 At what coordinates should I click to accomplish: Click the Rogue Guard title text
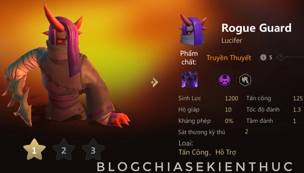pos(256,28)
